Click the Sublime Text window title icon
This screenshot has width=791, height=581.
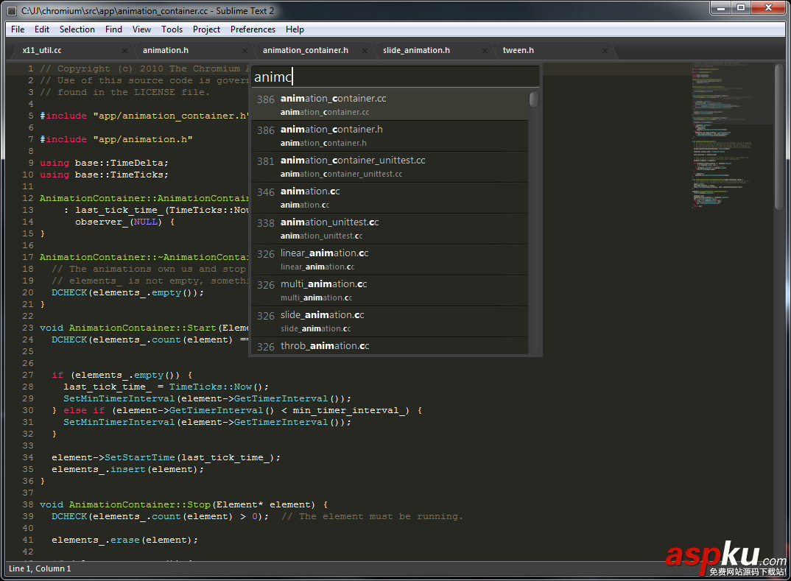pyautogui.click(x=12, y=10)
